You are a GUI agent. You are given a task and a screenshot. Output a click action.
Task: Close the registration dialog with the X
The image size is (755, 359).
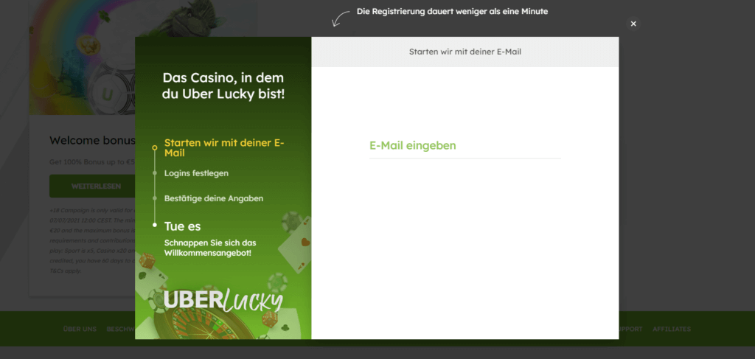pyautogui.click(x=633, y=24)
